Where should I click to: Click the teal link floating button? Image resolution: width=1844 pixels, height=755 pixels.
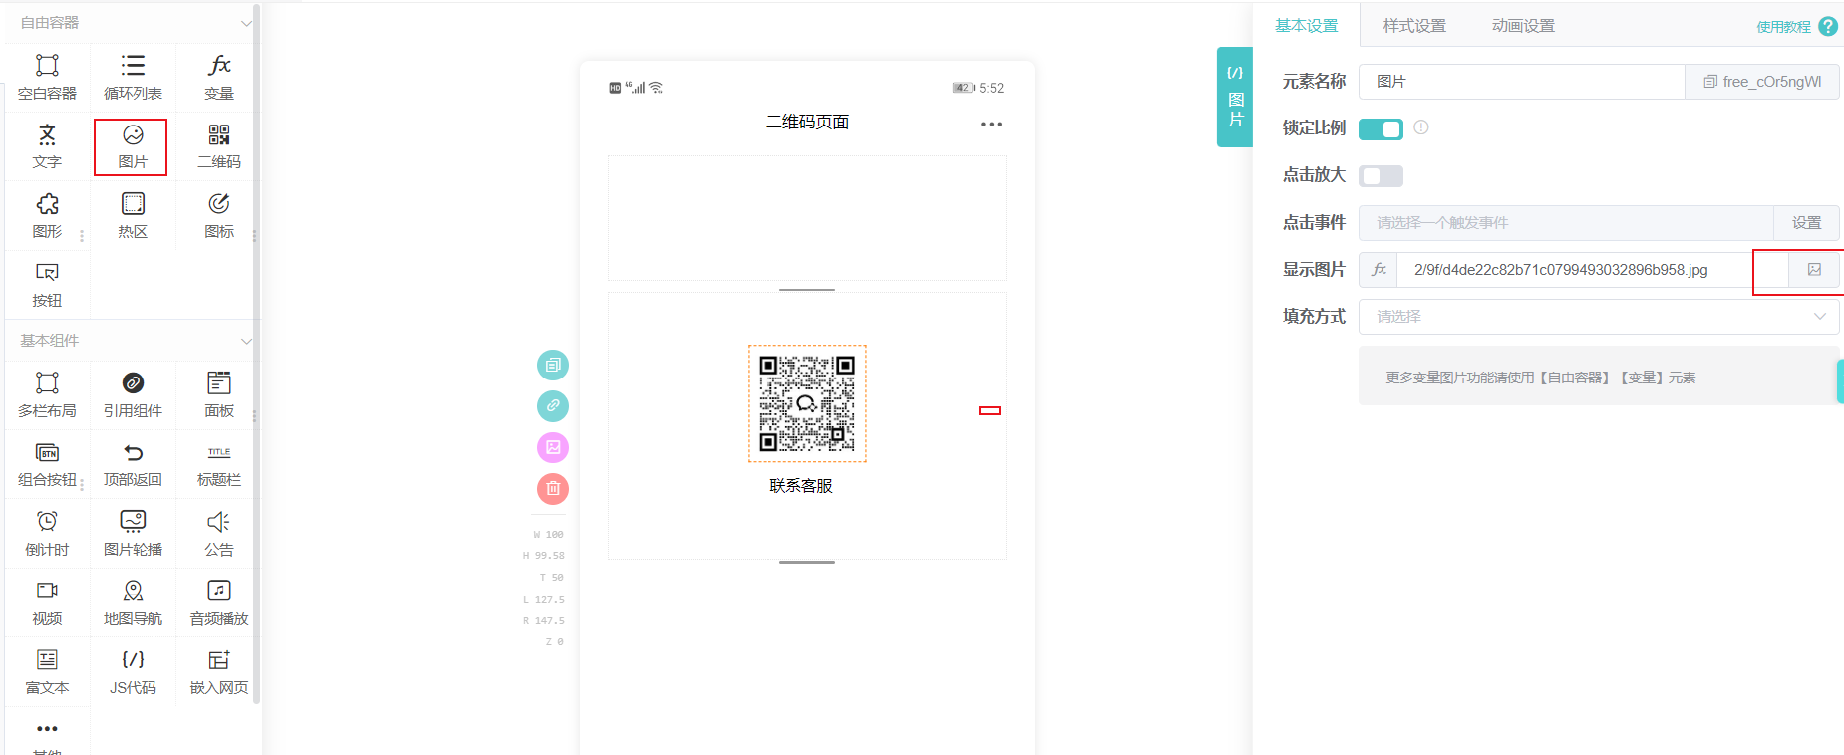[x=553, y=406]
